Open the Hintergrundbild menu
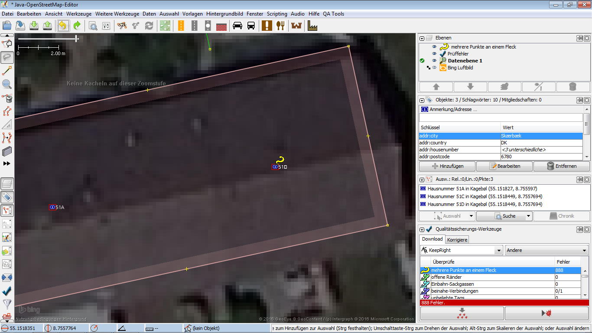Image resolution: width=592 pixels, height=333 pixels. (x=224, y=14)
